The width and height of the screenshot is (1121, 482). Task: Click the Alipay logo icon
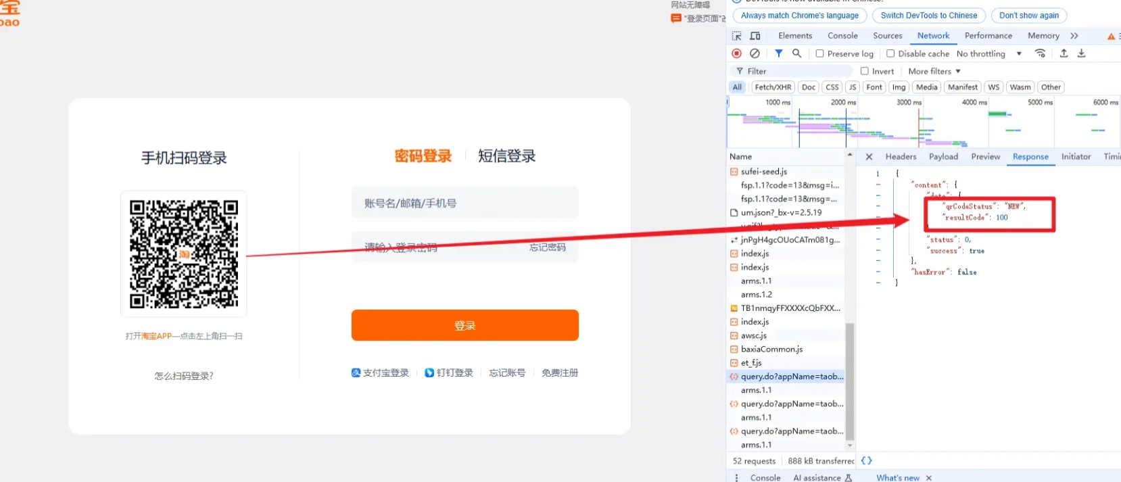pyautogui.click(x=356, y=372)
